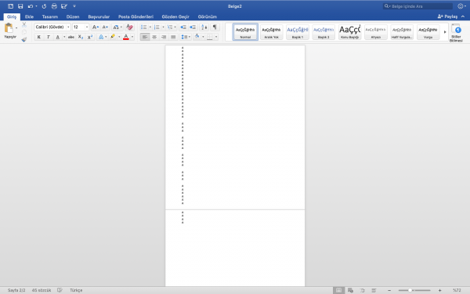Switch to the Giriş tab
The height and width of the screenshot is (294, 470).
12,16
